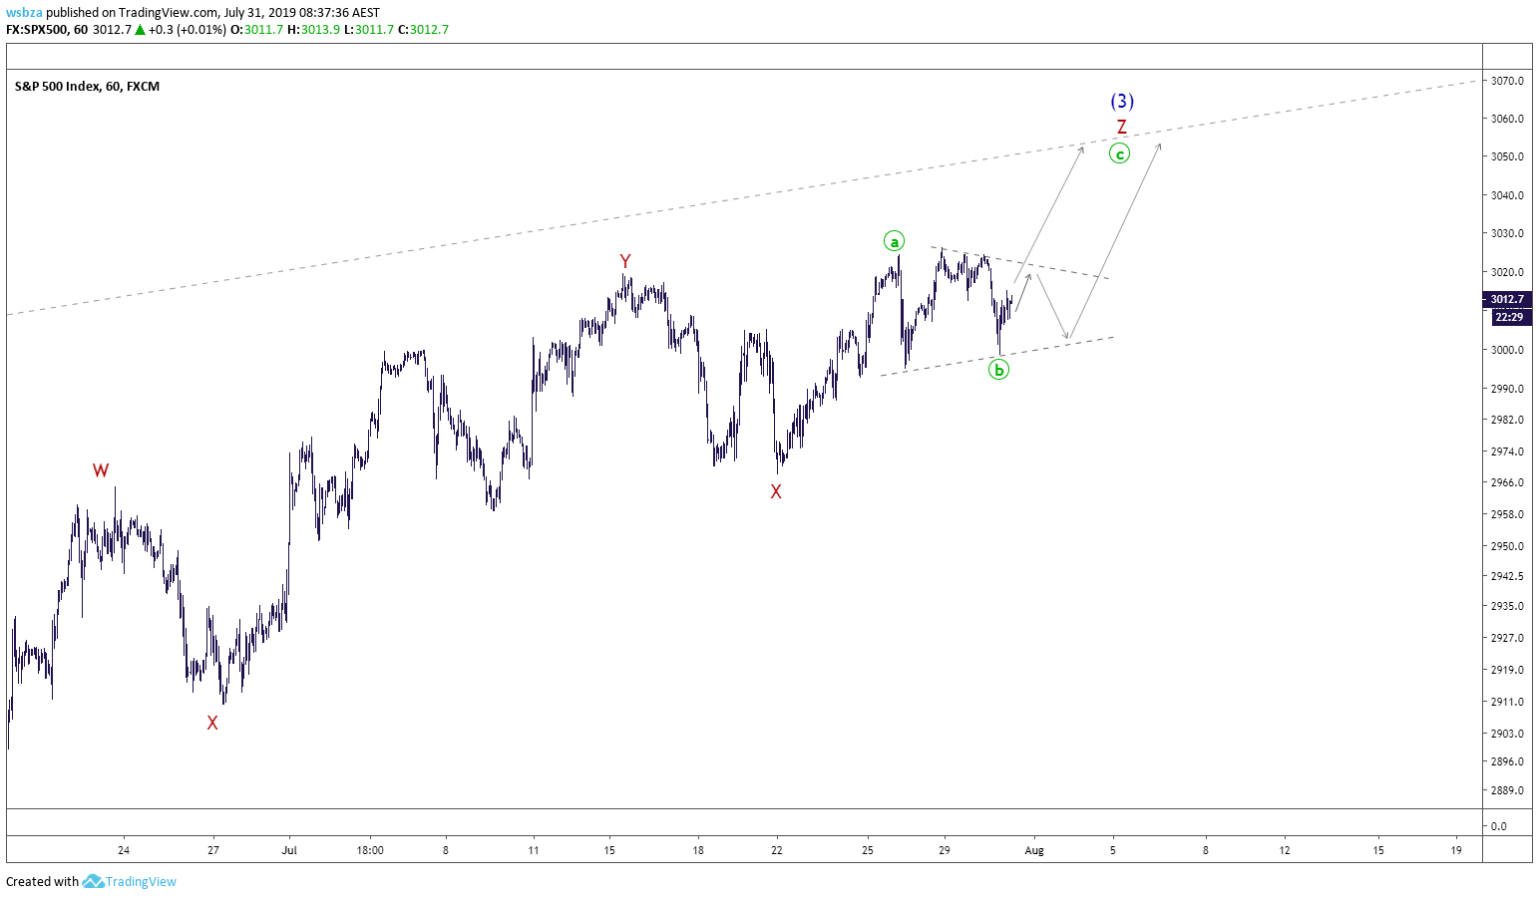The height and width of the screenshot is (899, 1539).
Task: Click the 3000.0 price axis label
Action: point(1507,350)
